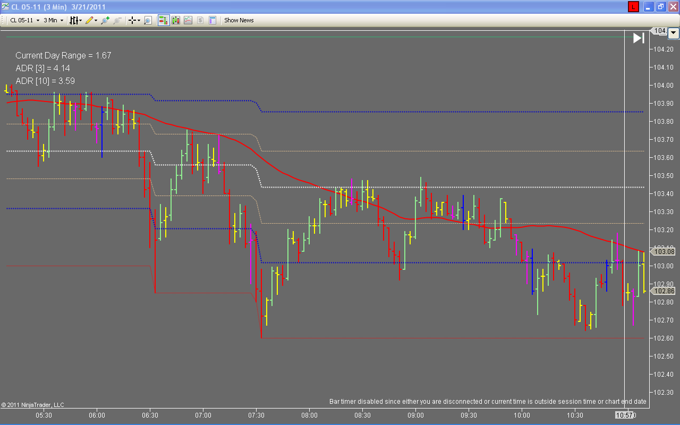Open the indicators icon
Image resolution: width=680 pixels, height=425 pixels.
pyautogui.click(x=188, y=20)
